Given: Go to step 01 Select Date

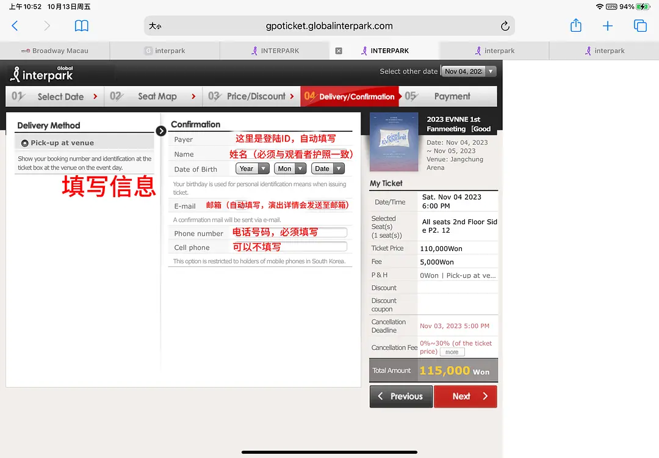Looking at the screenshot, I should click(55, 96).
